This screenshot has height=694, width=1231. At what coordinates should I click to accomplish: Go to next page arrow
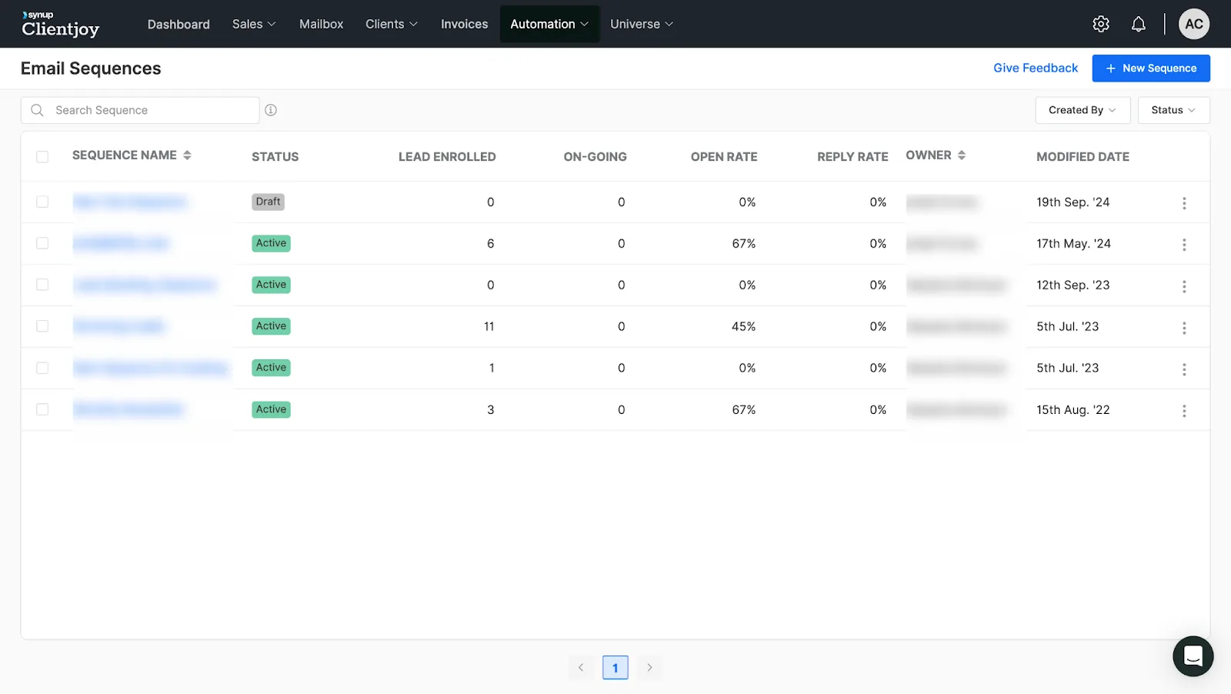pyautogui.click(x=649, y=667)
